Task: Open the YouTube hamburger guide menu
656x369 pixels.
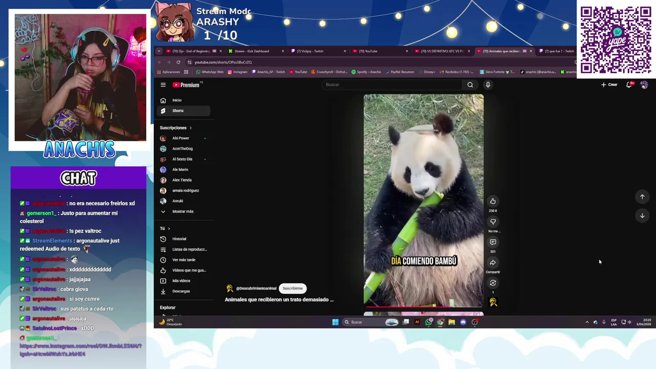Action: [x=163, y=85]
